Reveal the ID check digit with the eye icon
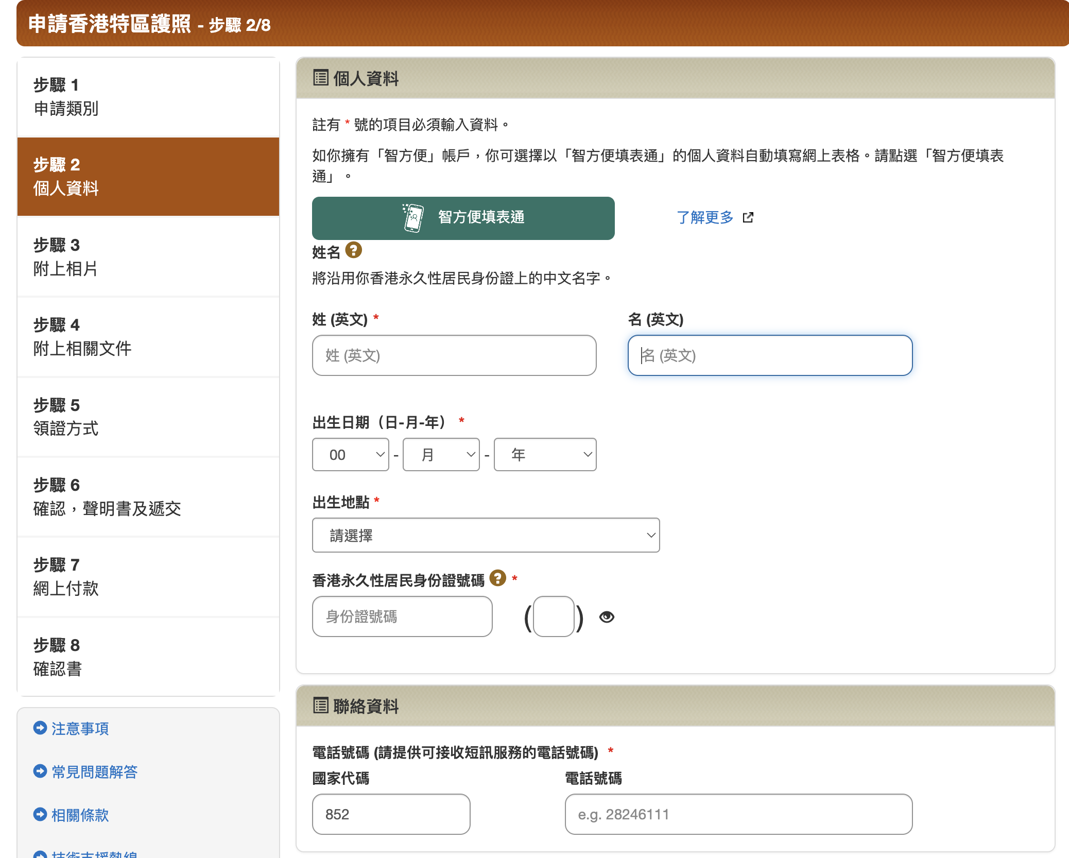 point(607,616)
